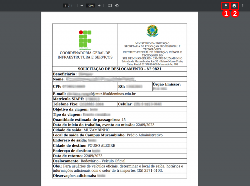Click passenger quantity value '45'

pos(123,120)
